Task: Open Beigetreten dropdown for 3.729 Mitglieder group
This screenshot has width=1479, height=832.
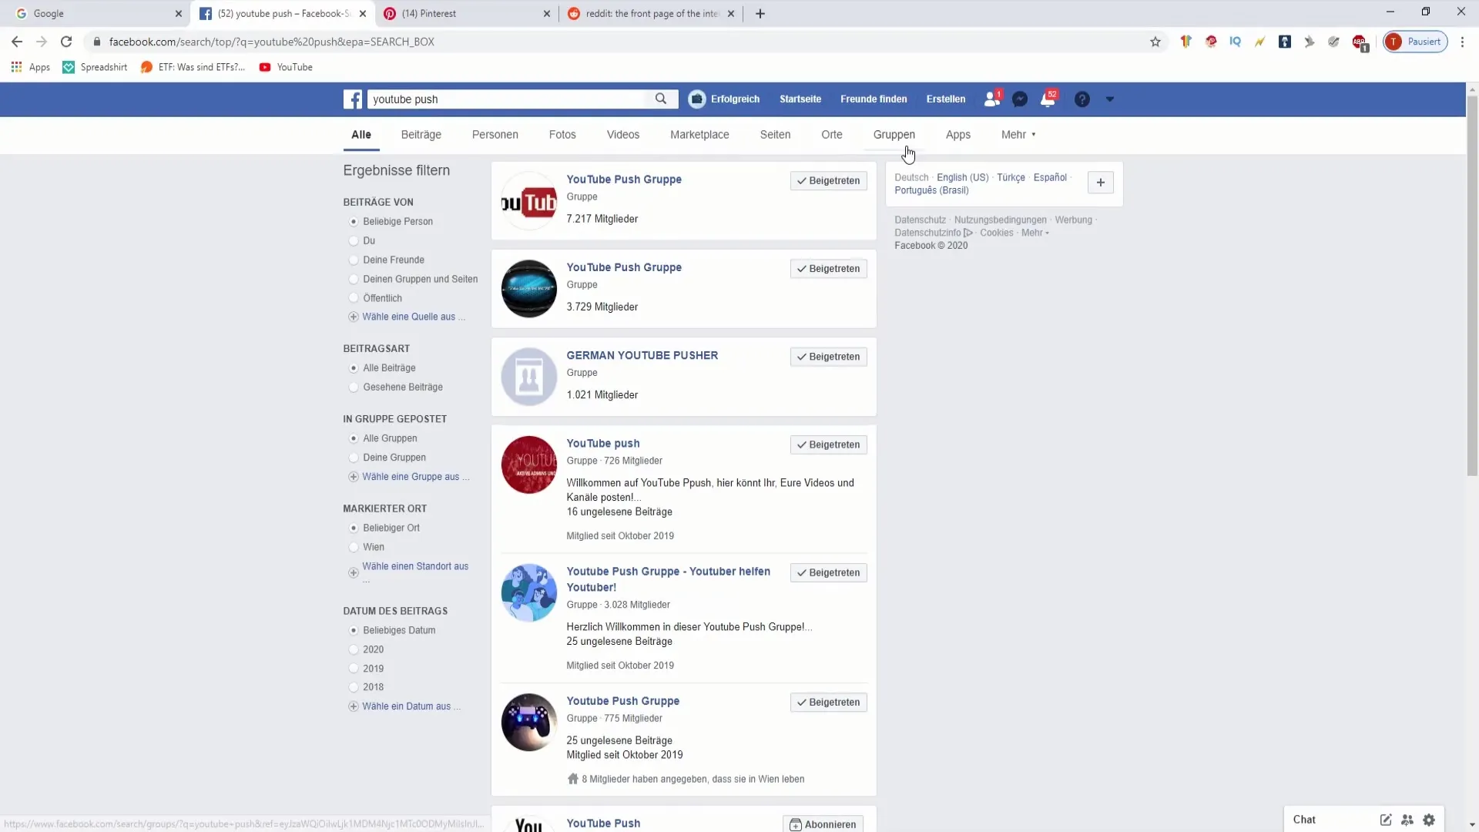Action: (828, 269)
